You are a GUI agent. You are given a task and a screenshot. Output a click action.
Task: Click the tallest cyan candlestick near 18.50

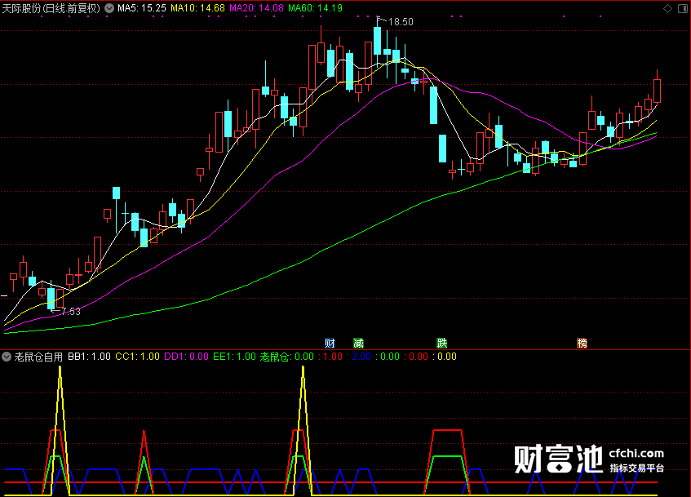377,41
